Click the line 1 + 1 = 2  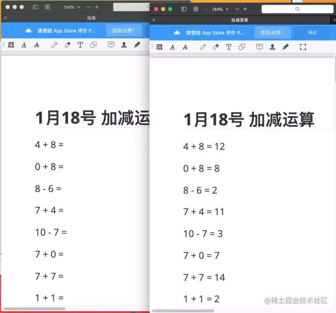(202, 299)
